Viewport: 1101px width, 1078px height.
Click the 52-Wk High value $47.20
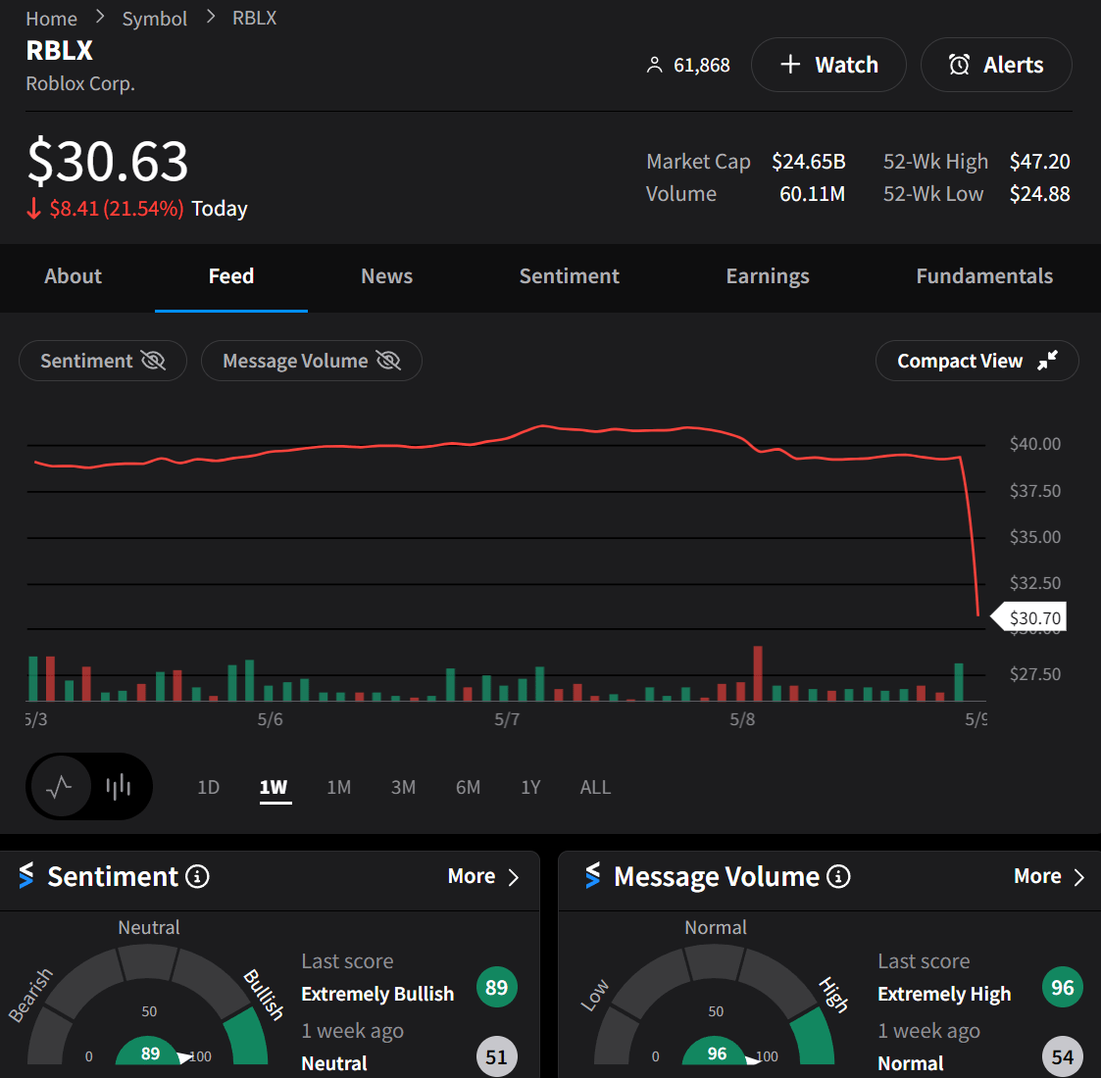pos(1039,162)
